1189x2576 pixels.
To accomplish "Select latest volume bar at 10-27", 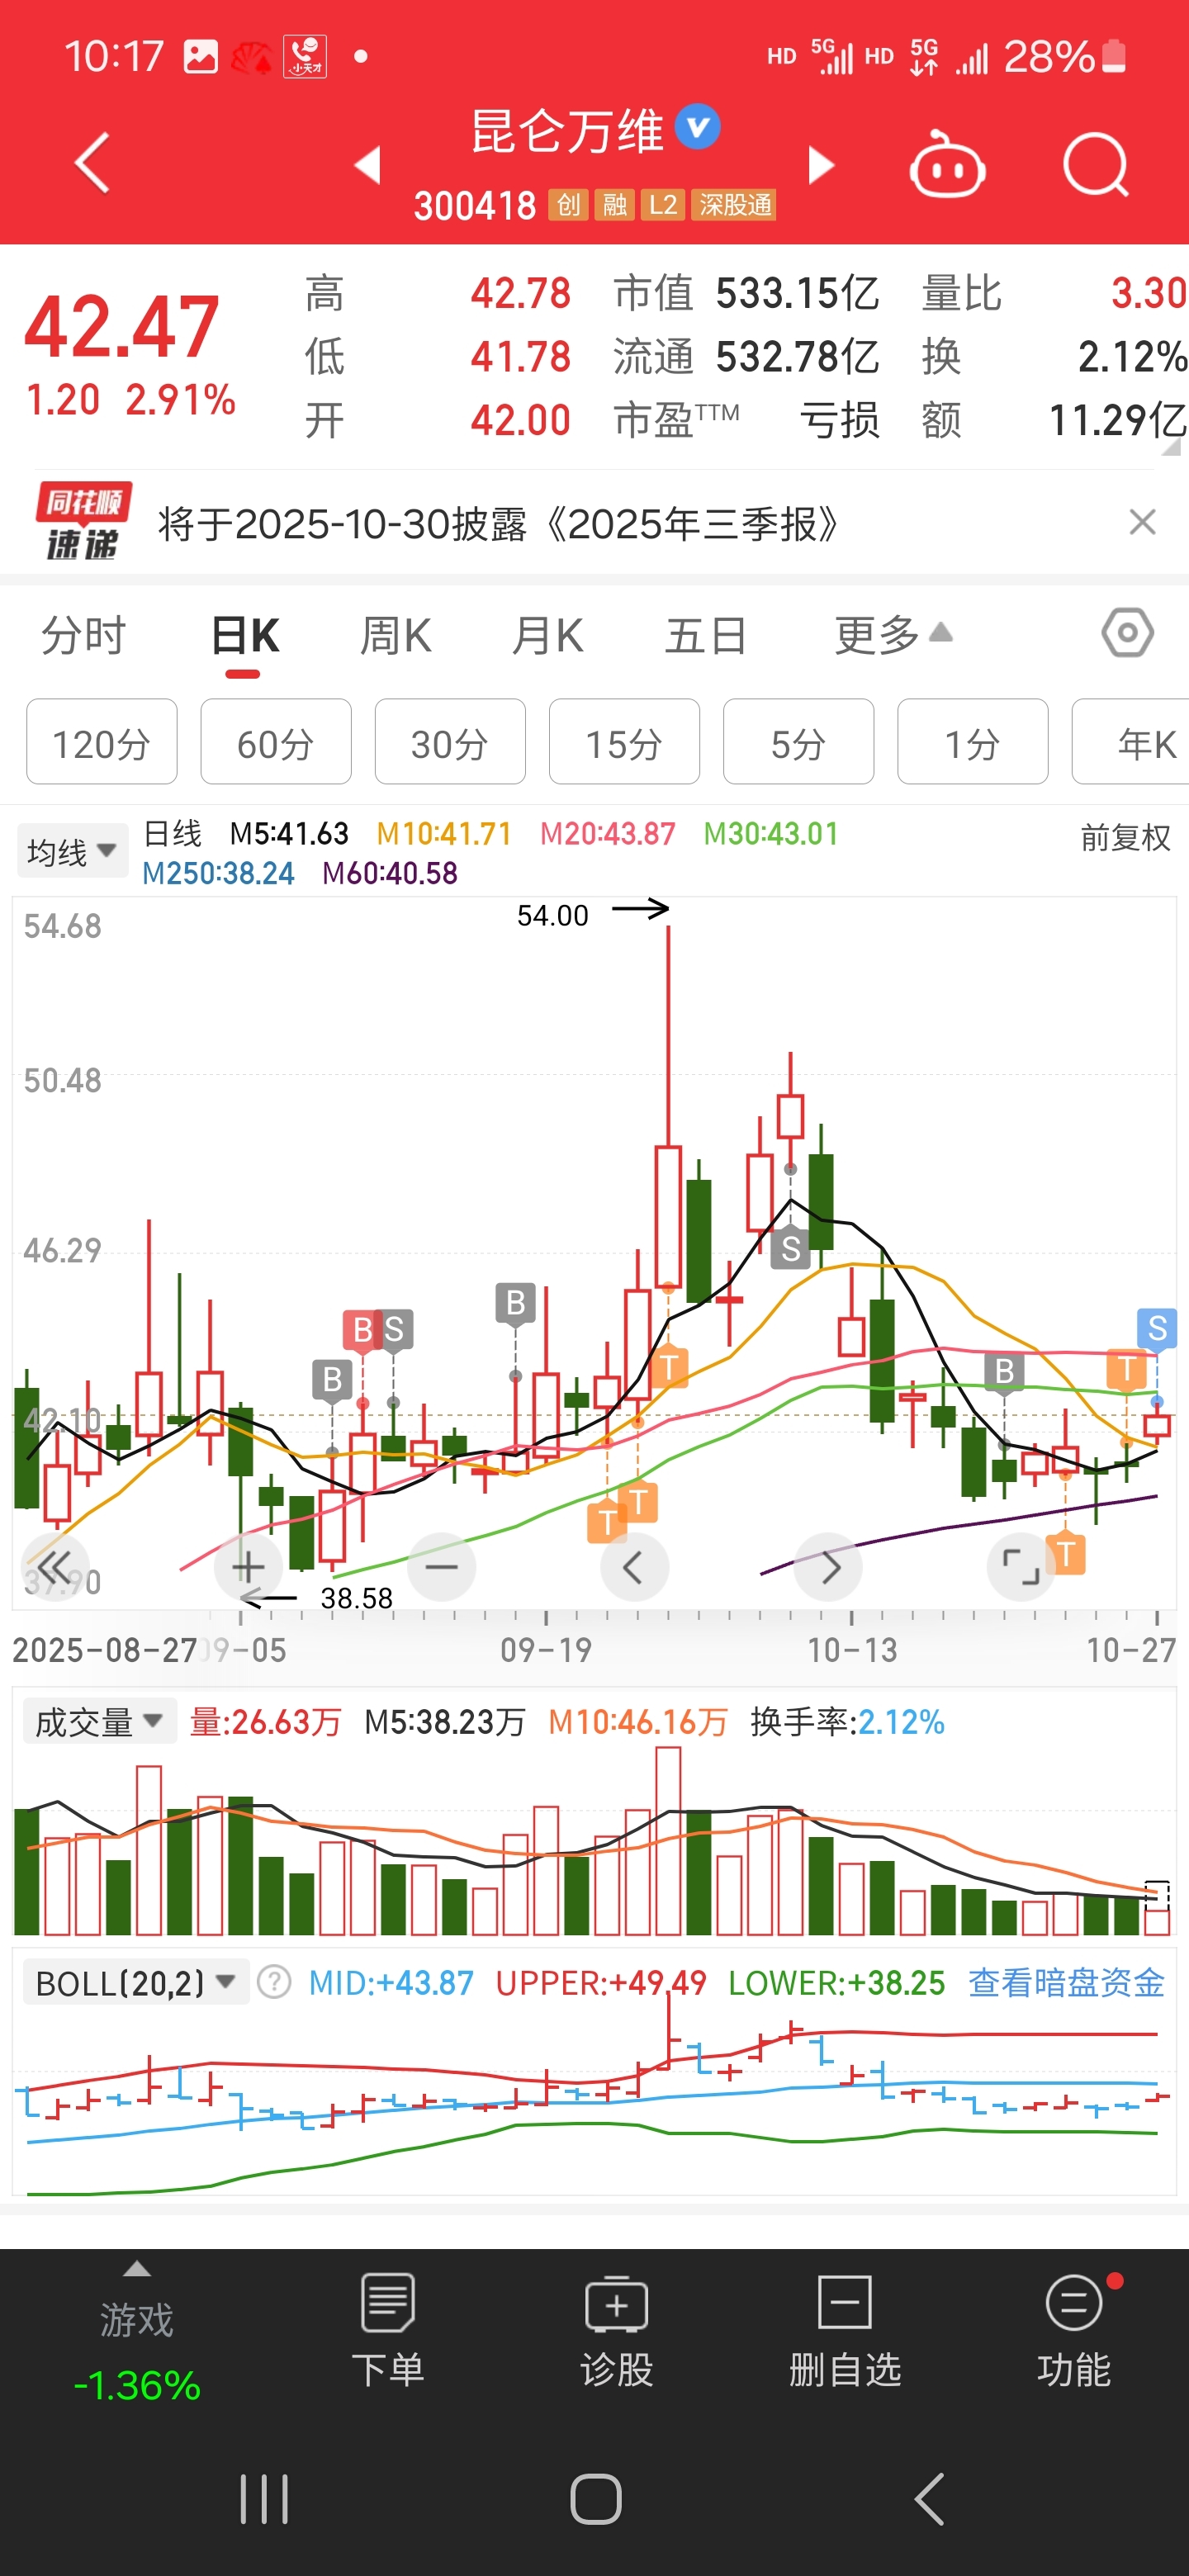I will (x=1157, y=1908).
